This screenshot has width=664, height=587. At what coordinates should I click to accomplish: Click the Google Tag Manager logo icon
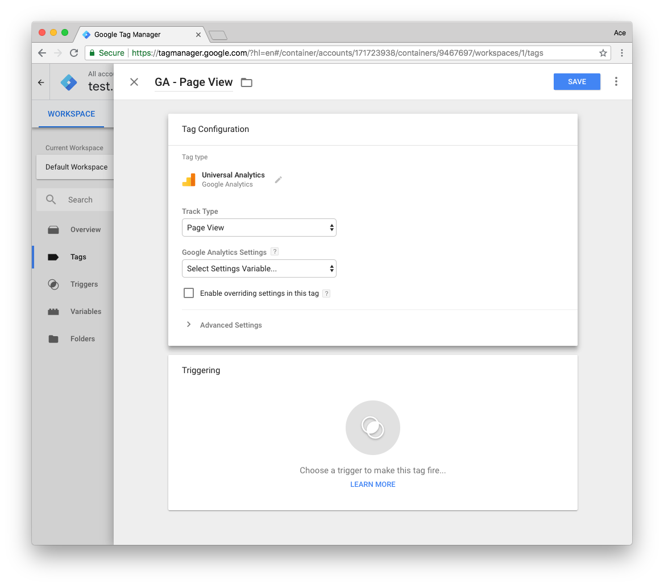point(68,82)
